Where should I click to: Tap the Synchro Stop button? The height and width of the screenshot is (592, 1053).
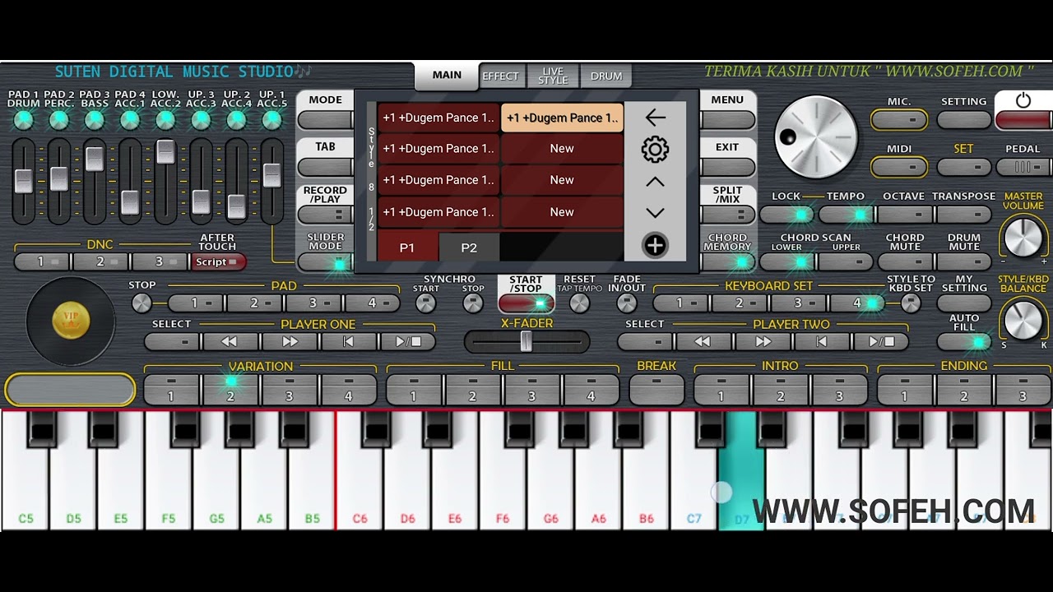pyautogui.click(x=473, y=303)
